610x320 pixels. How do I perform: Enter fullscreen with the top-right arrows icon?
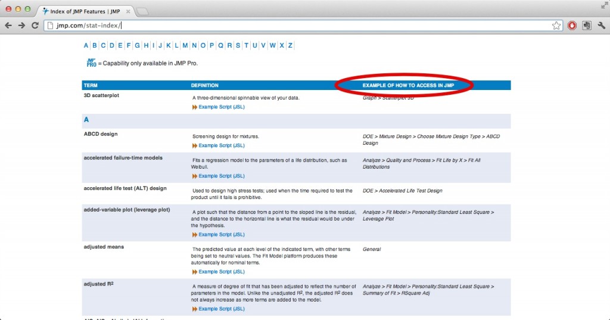[x=604, y=5]
